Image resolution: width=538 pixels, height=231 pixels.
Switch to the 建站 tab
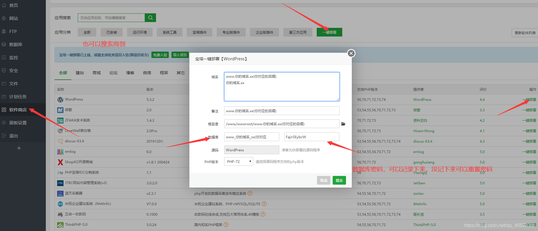[80, 73]
